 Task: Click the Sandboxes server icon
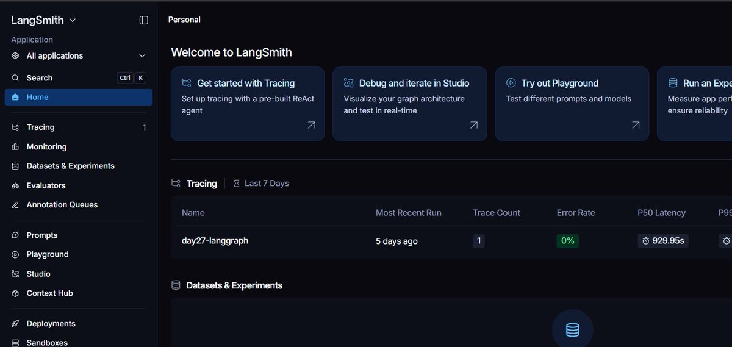15,343
